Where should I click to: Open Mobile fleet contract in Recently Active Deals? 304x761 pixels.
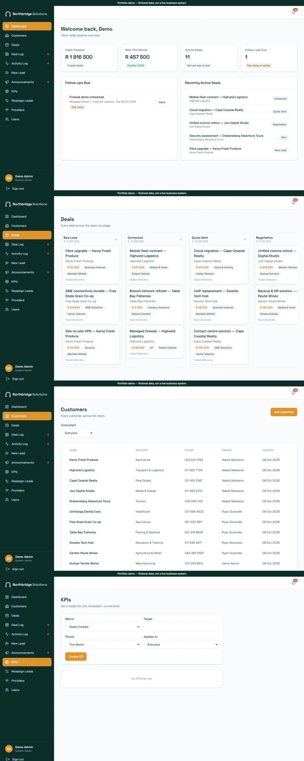(x=239, y=99)
